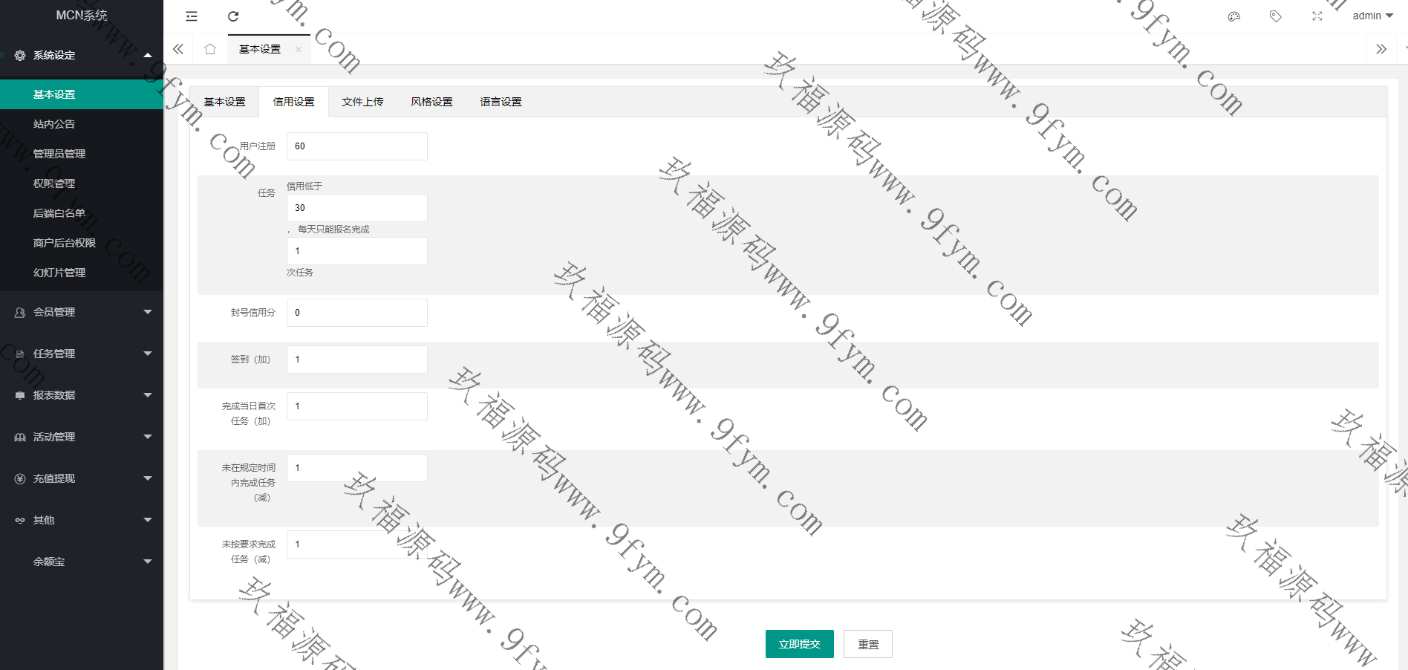Image resolution: width=1408 pixels, height=670 pixels.
Task: Collapse the 系统设定 sidebar section
Action: [x=82, y=55]
